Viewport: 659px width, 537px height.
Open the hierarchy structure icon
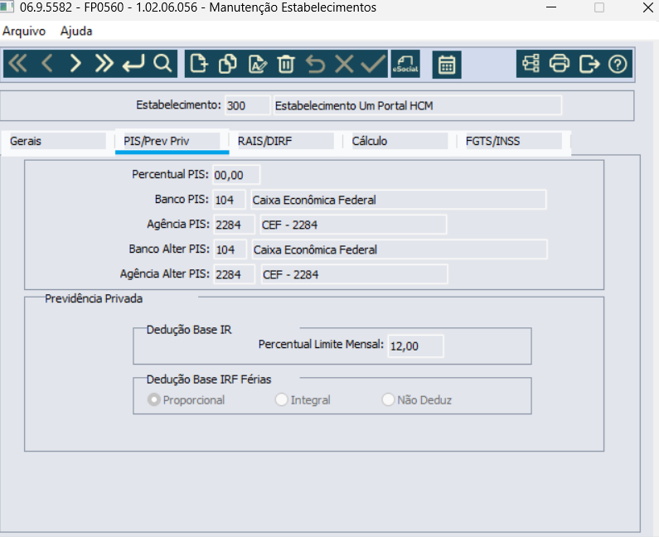pos(531,64)
